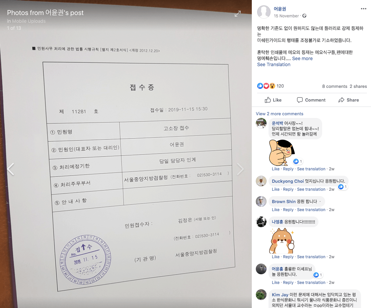Click the speech bubble icon on Comment button
Screen dimensions: 371x308
pyautogui.click(x=300, y=100)
